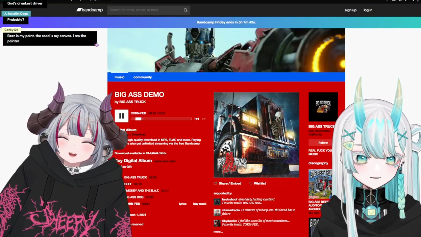Click buy track for CORN-FED

click(x=200, y=204)
